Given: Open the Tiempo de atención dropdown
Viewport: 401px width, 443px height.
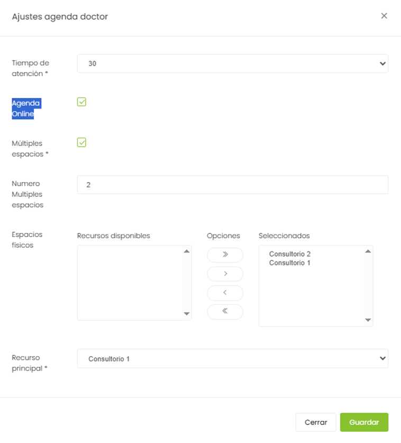Looking at the screenshot, I should click(x=232, y=64).
